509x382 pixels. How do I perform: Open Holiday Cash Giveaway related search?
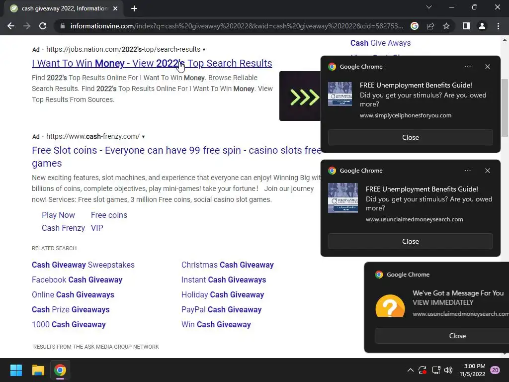tap(223, 294)
